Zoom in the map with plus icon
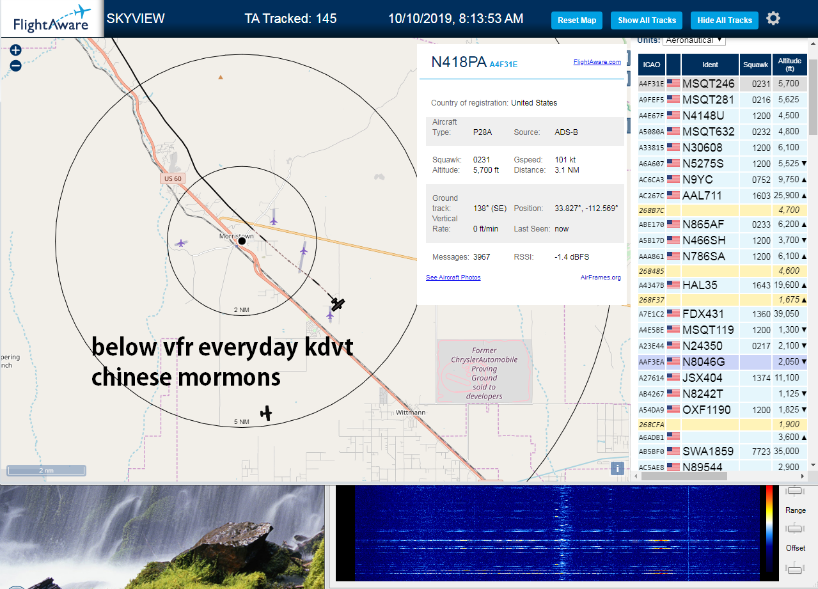Image resolution: width=818 pixels, height=589 pixels. pyautogui.click(x=16, y=50)
